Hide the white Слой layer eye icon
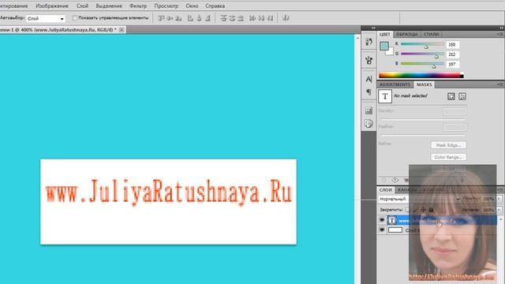This screenshot has width=505, height=284. 382,230
